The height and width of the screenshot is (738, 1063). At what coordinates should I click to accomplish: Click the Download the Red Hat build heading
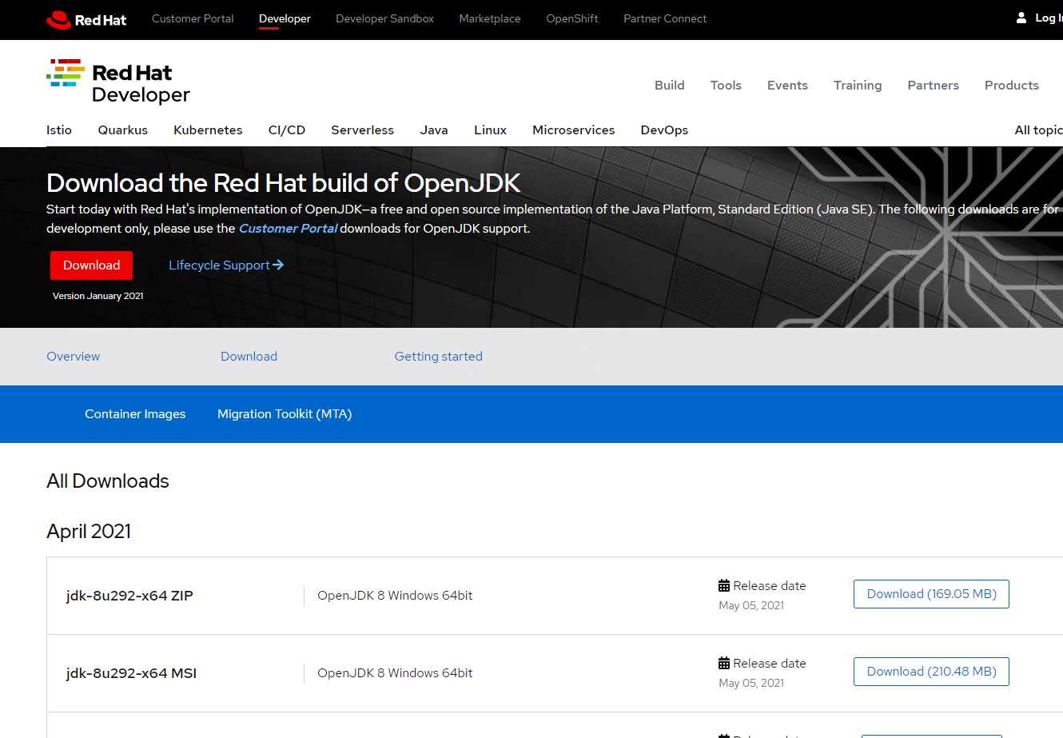pos(284,183)
